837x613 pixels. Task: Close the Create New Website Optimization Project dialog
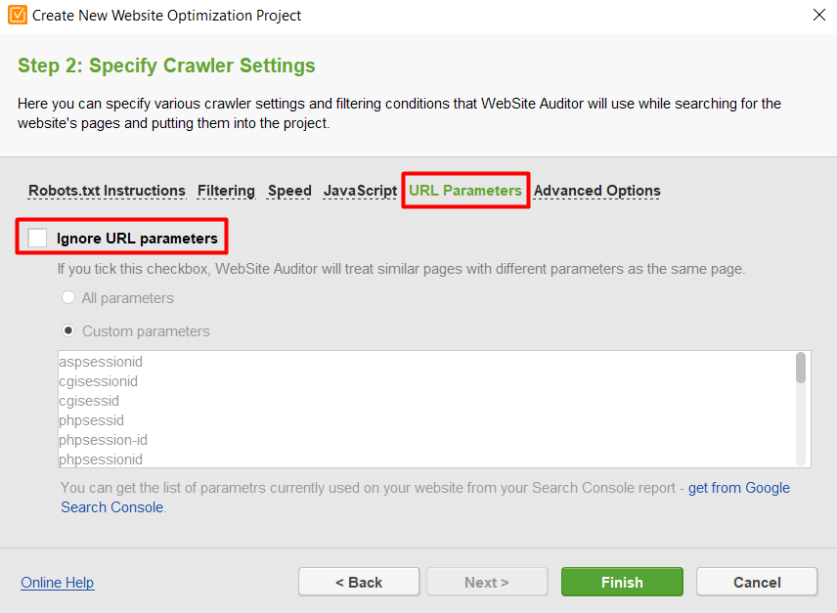click(x=818, y=15)
